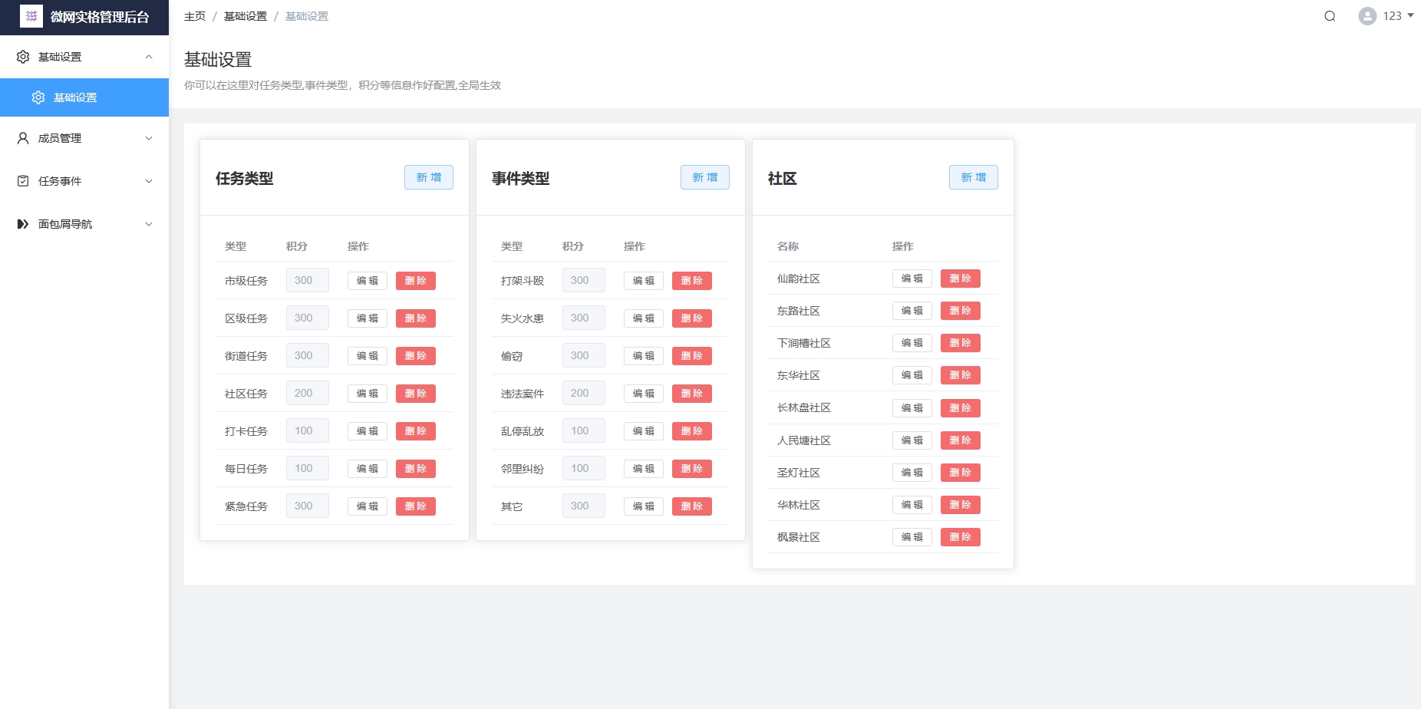Click the person icon for 成员管理

click(x=23, y=138)
